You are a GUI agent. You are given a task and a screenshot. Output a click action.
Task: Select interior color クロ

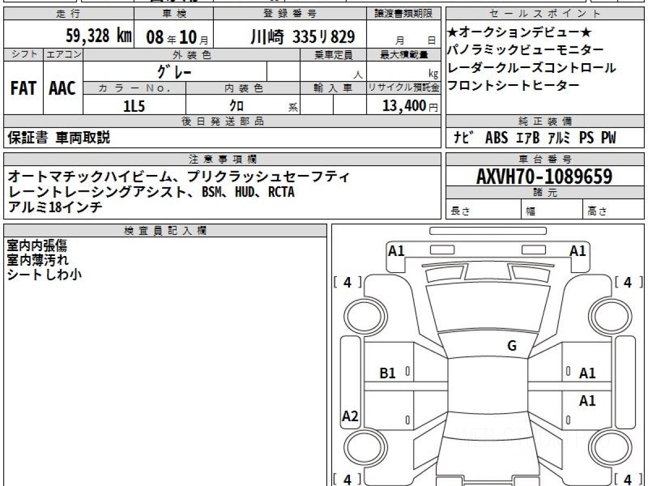coord(237,106)
